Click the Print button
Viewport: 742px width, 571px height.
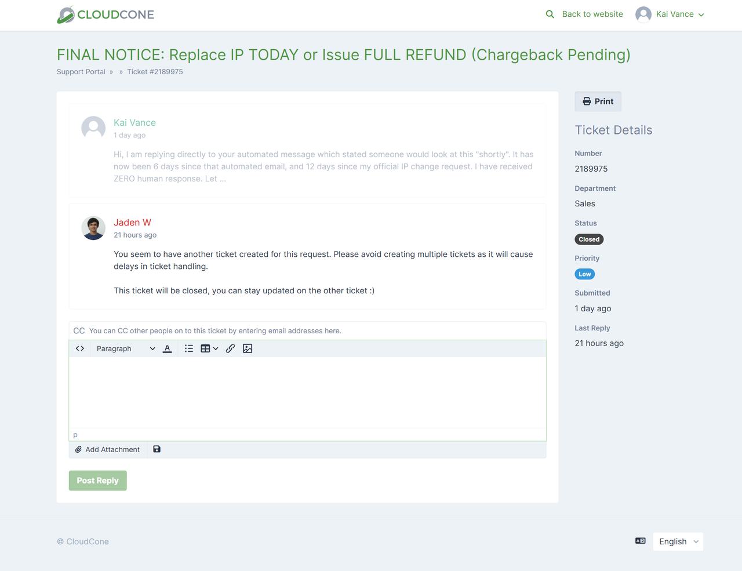[x=598, y=101]
